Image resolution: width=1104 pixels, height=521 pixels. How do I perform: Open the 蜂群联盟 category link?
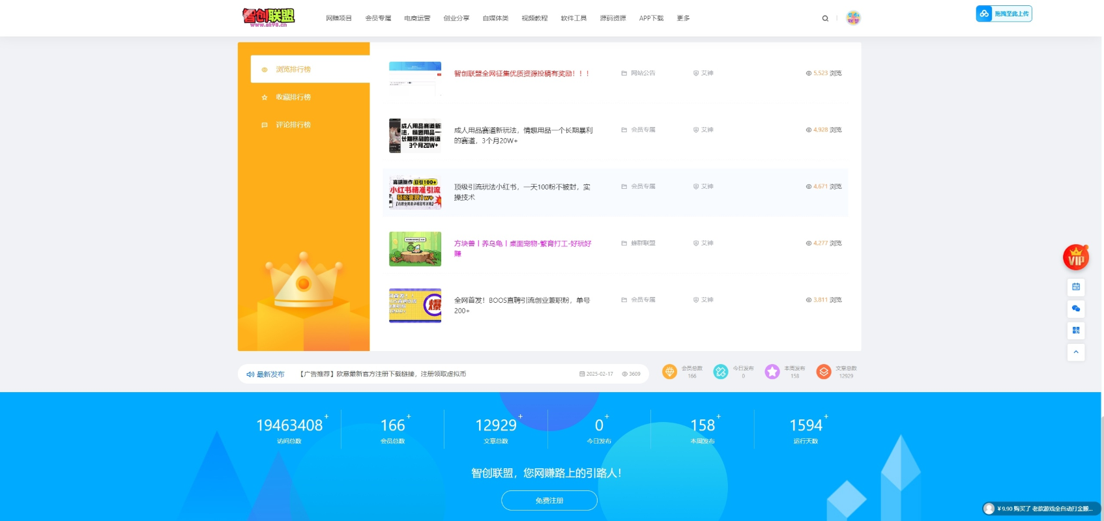tap(643, 244)
